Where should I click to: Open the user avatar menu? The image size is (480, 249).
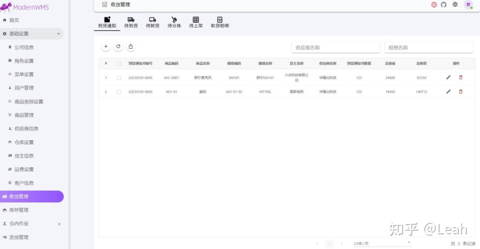point(468,4)
